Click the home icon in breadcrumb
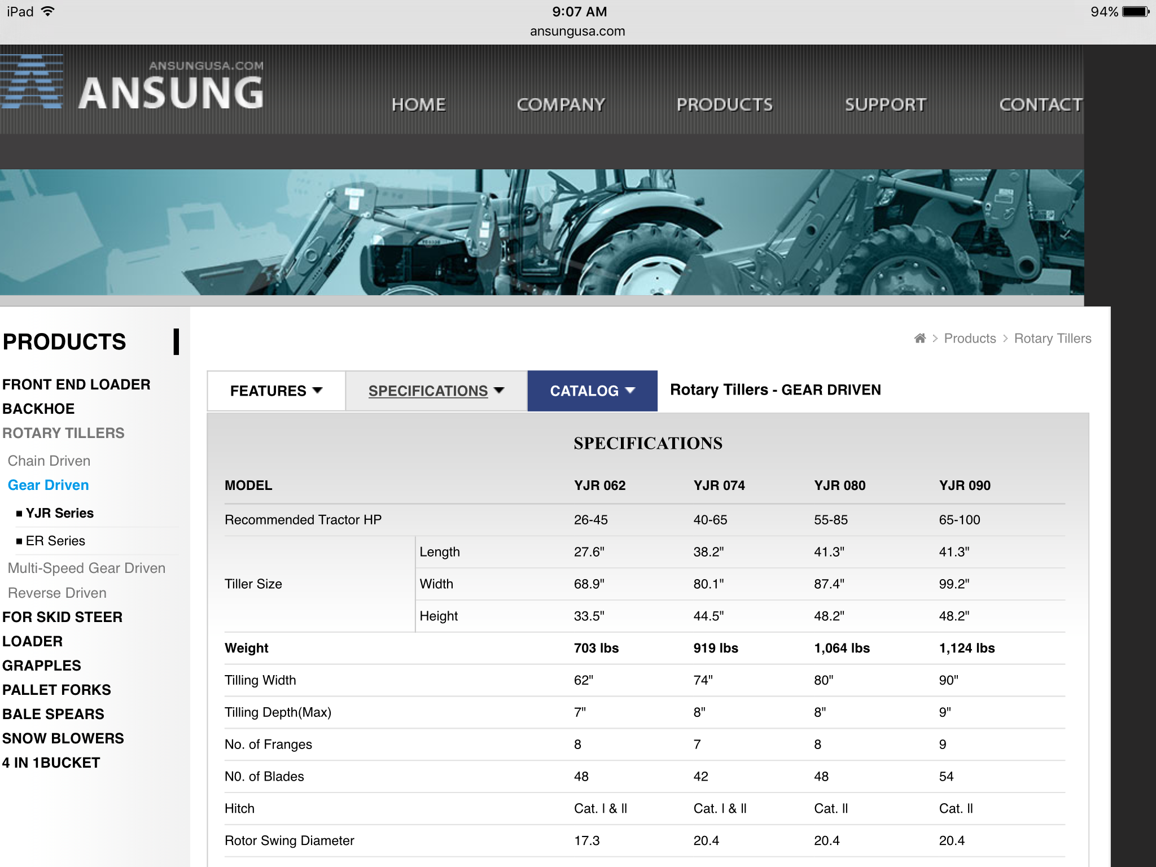This screenshot has height=867, width=1156. tap(919, 338)
